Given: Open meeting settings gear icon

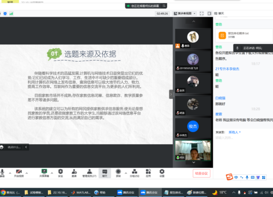Looking at the screenshot, I should click(x=162, y=173).
